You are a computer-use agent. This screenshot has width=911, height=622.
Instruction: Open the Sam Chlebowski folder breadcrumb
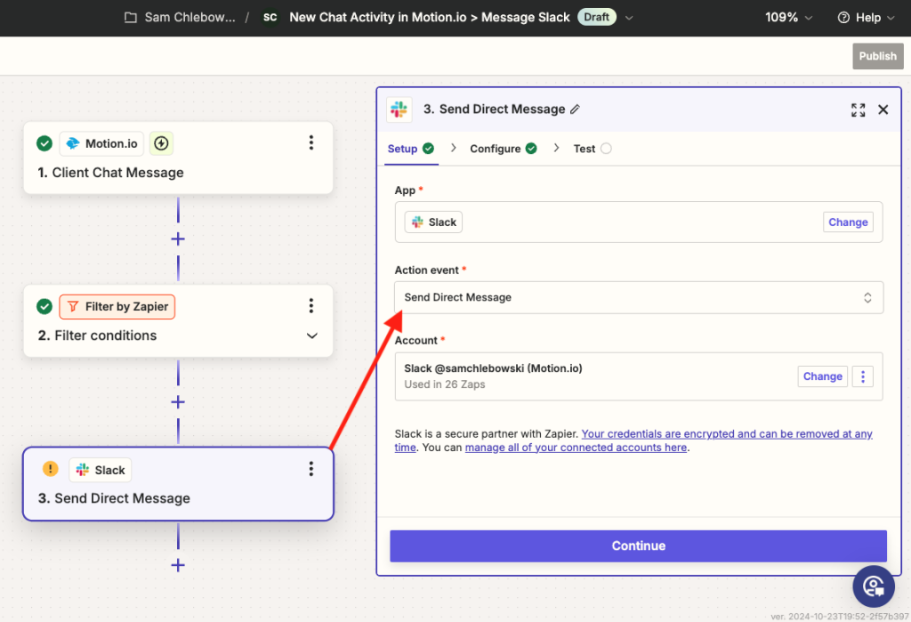tap(180, 18)
